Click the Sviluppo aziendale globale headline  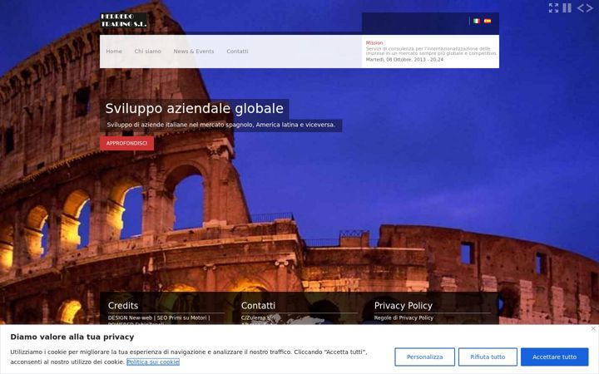coord(194,108)
